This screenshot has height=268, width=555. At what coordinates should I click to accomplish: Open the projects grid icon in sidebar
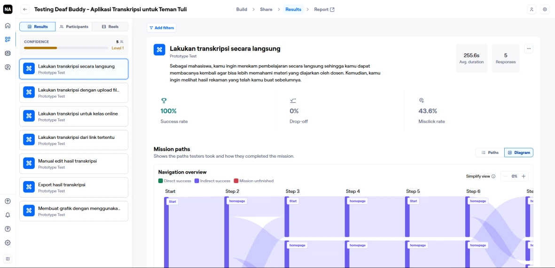click(x=8, y=39)
